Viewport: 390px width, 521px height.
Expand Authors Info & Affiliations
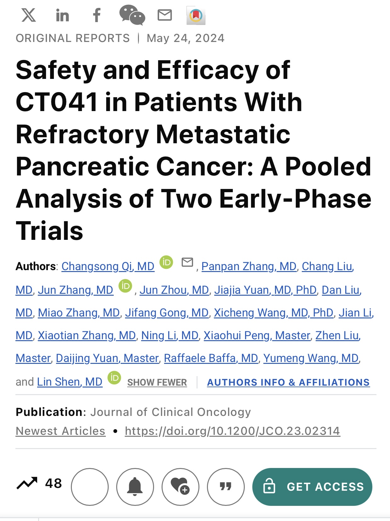click(x=288, y=382)
